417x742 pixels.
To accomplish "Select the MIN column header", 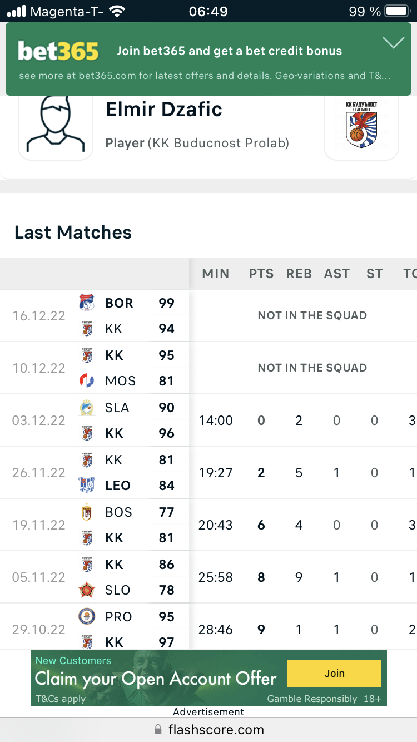I will [x=216, y=274].
